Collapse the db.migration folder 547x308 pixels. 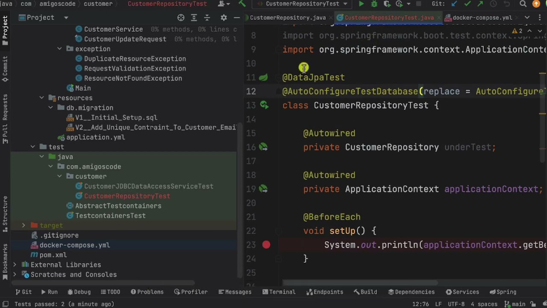(x=50, y=107)
